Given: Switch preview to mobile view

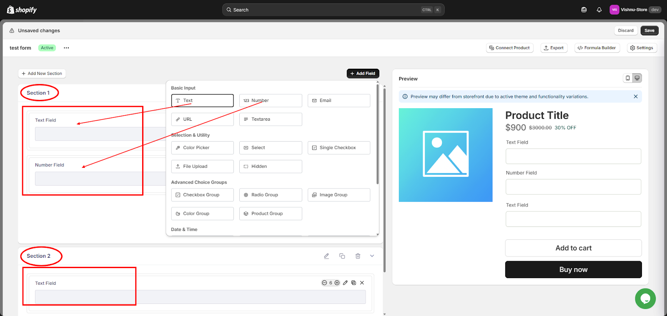Looking at the screenshot, I should click(x=628, y=78).
